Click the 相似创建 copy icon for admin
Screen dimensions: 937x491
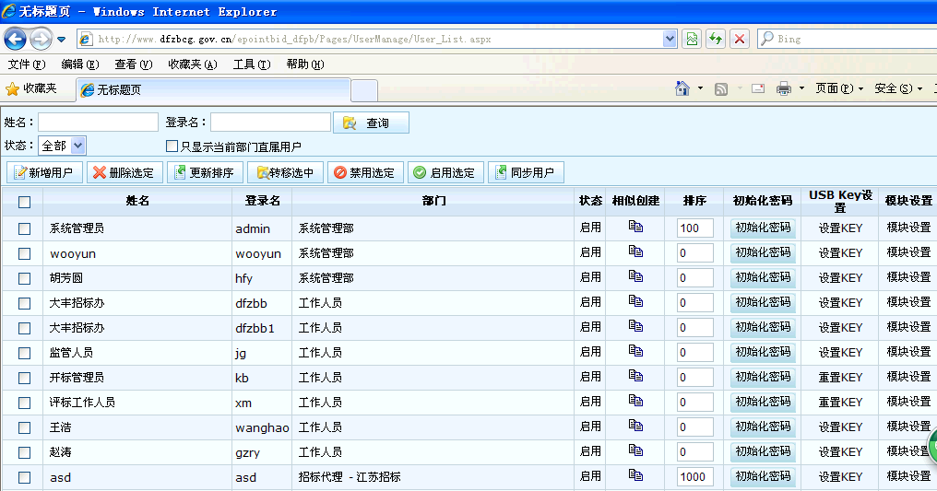[x=635, y=227]
